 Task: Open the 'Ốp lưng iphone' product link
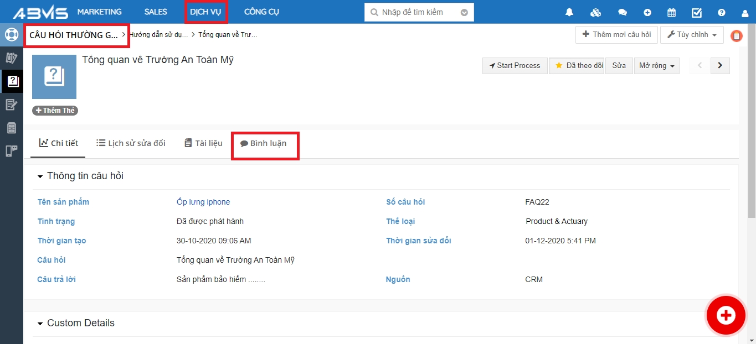pyautogui.click(x=203, y=202)
